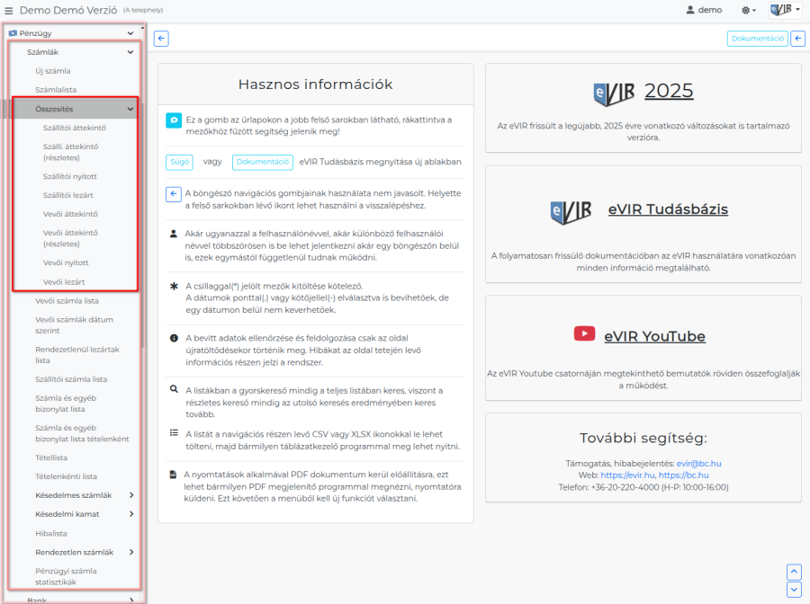This screenshot has width=810, height=604.
Task: Open the hamburger menu icon
Action: coord(9,10)
